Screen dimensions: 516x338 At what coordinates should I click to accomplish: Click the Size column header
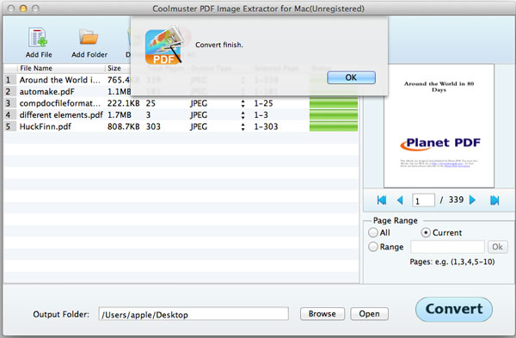tap(114, 68)
